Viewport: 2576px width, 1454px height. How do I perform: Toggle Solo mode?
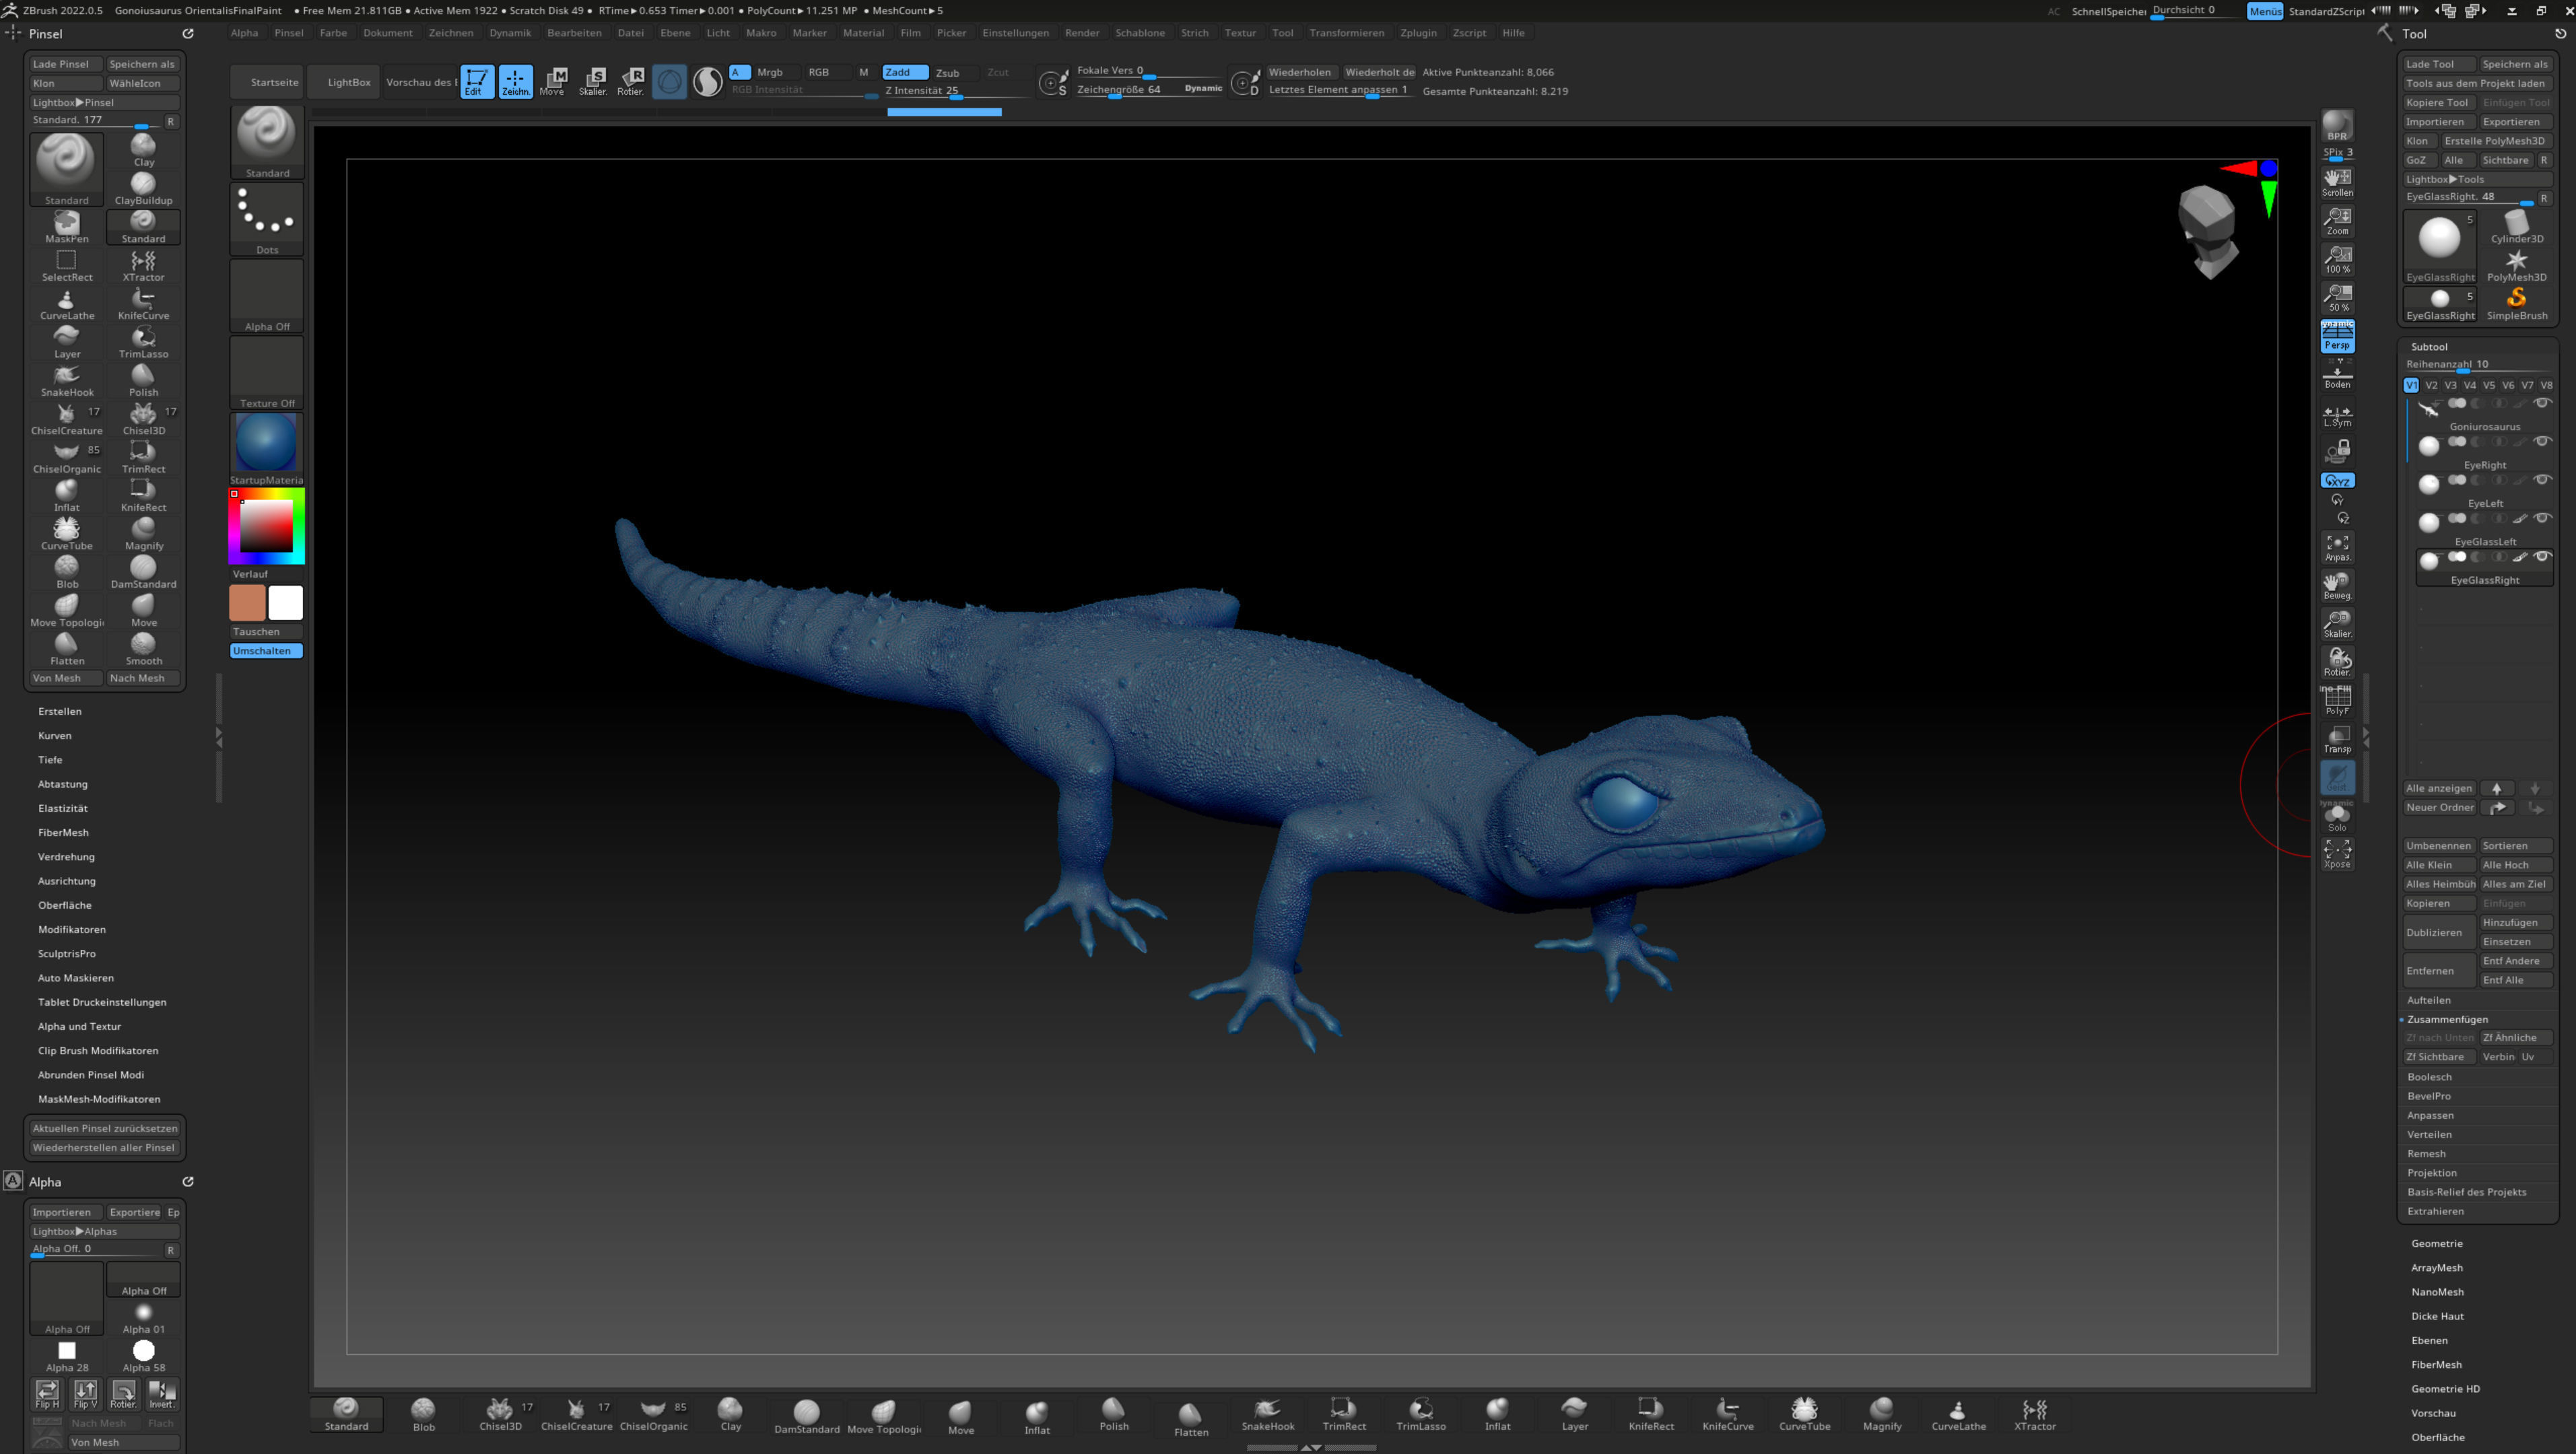click(x=2337, y=817)
